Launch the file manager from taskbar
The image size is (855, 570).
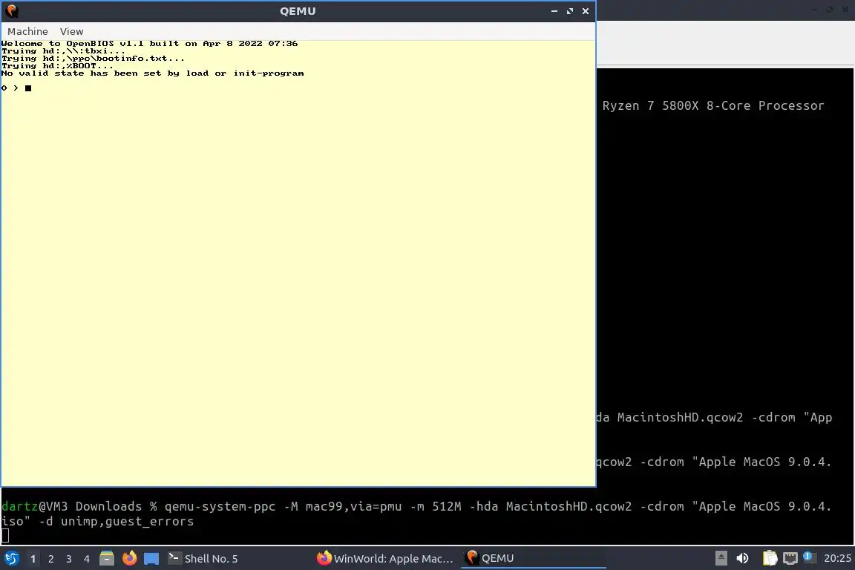pos(107,559)
